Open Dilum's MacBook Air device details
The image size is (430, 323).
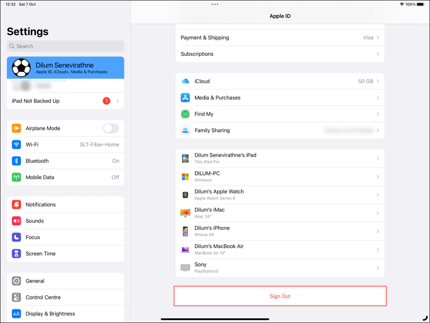coord(280,249)
